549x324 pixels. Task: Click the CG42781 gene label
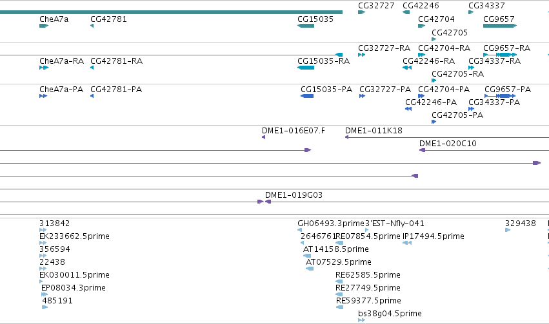coord(108,19)
